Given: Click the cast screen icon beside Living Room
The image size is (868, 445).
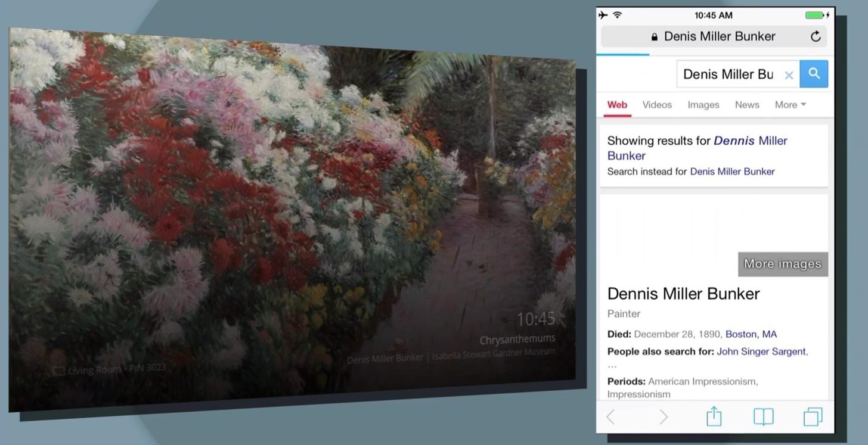Looking at the screenshot, I should (x=58, y=371).
